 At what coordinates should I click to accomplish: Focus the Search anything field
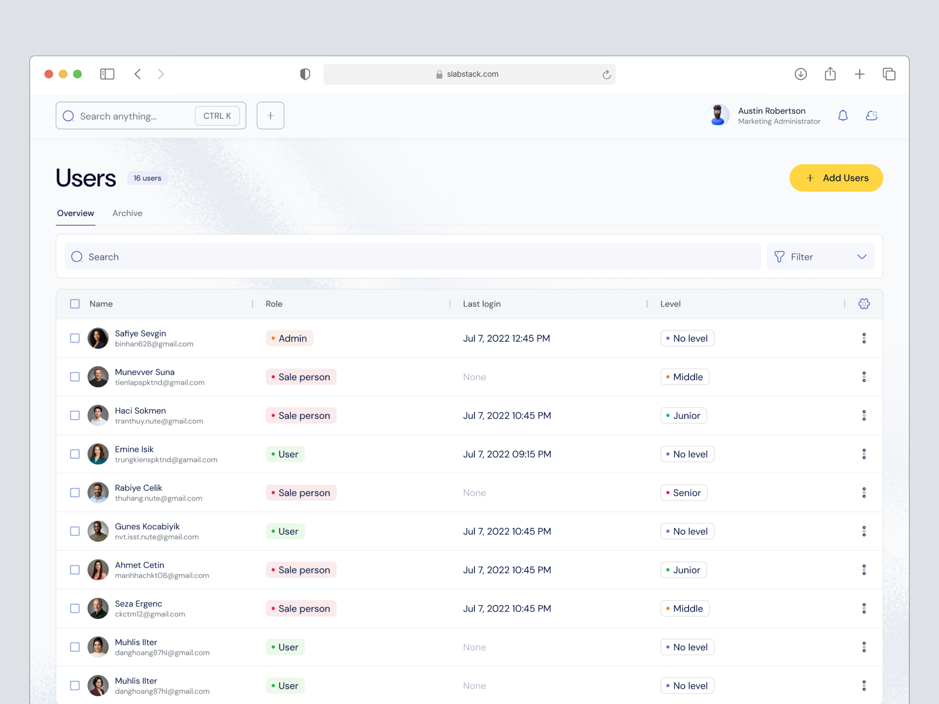click(x=151, y=115)
